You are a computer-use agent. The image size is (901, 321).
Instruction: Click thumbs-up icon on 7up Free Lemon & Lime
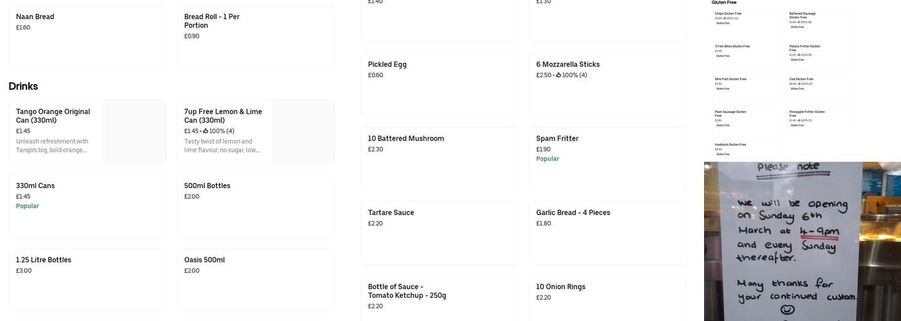pos(206,131)
